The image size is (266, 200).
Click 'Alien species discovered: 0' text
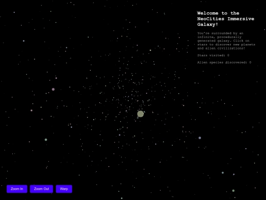[224, 62]
